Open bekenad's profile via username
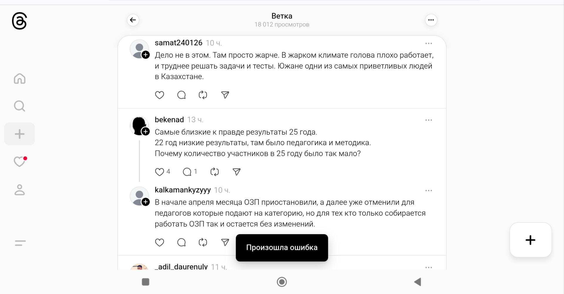The width and height of the screenshot is (564, 294). [169, 120]
